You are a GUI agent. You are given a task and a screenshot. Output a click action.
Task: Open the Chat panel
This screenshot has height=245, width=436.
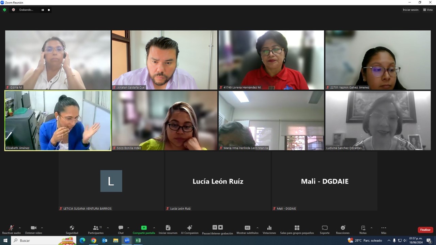(x=121, y=228)
